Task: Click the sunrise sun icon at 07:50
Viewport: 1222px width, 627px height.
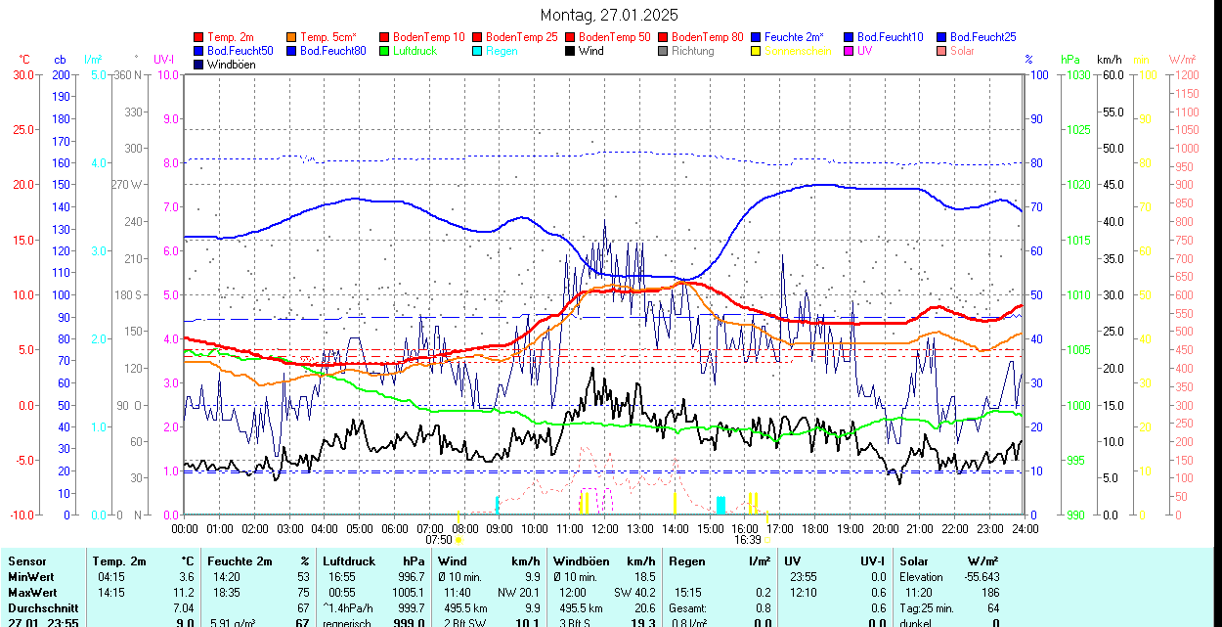Action: [459, 539]
